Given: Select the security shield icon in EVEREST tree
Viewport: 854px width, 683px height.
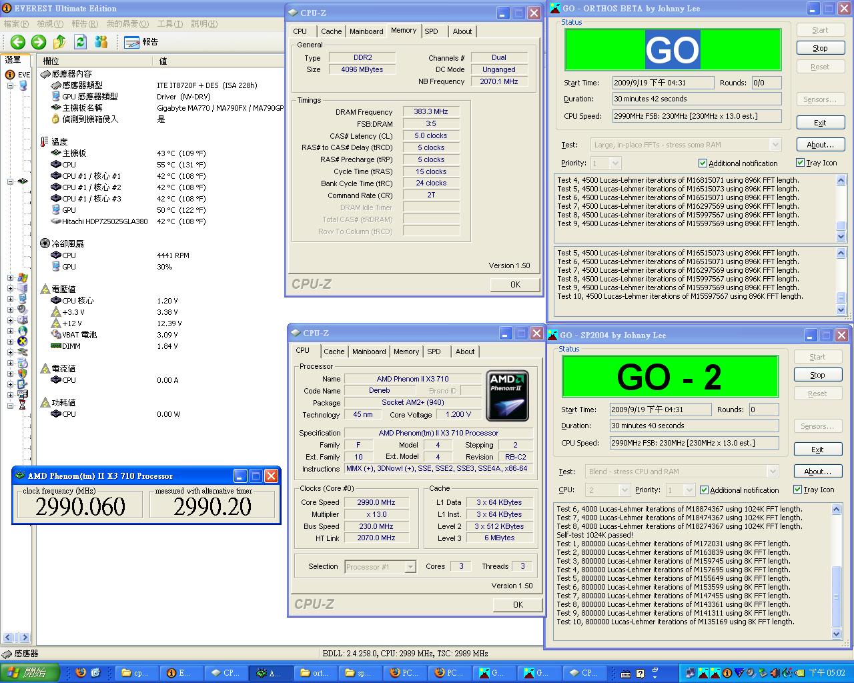Looking at the screenshot, I should pos(23,374).
